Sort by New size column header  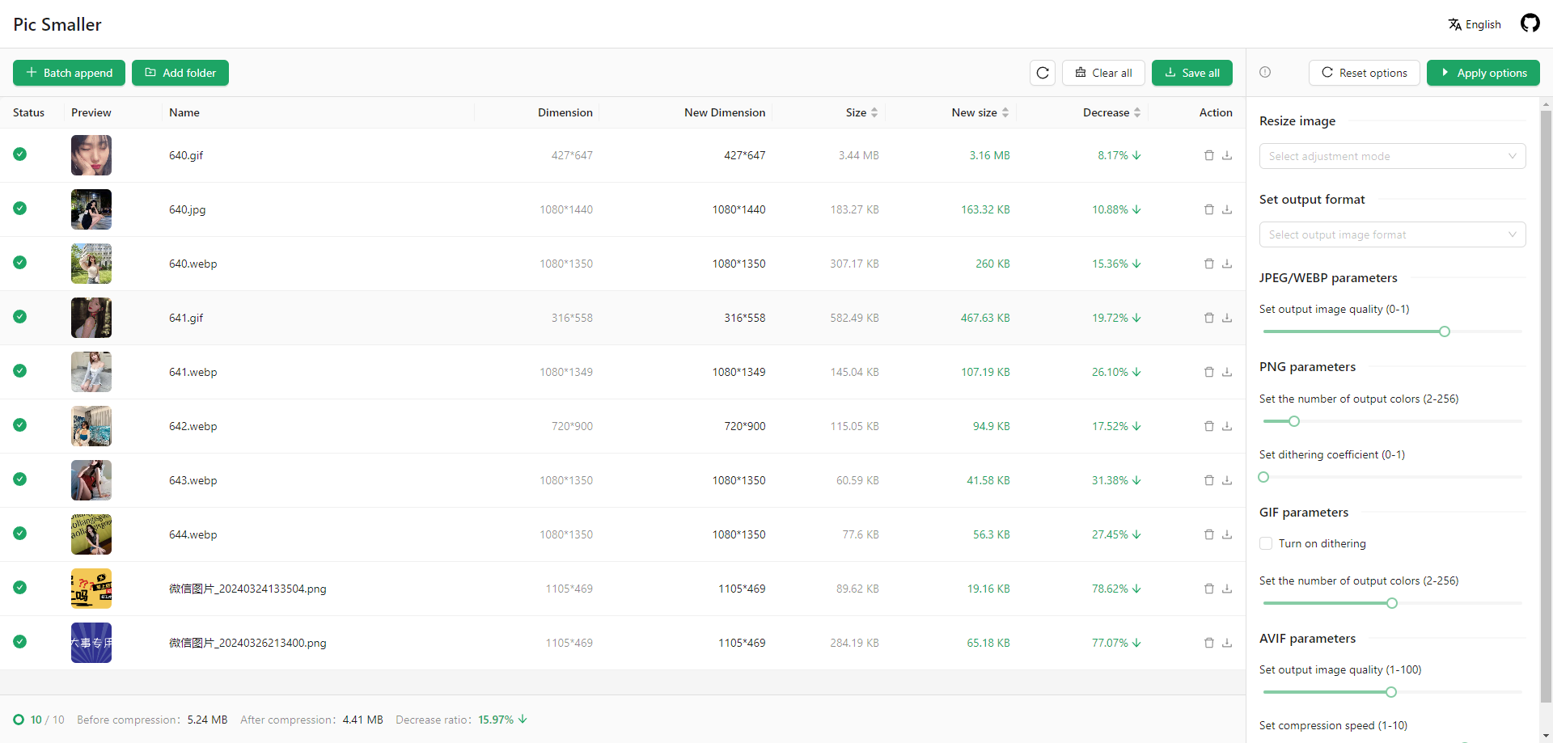click(x=980, y=112)
